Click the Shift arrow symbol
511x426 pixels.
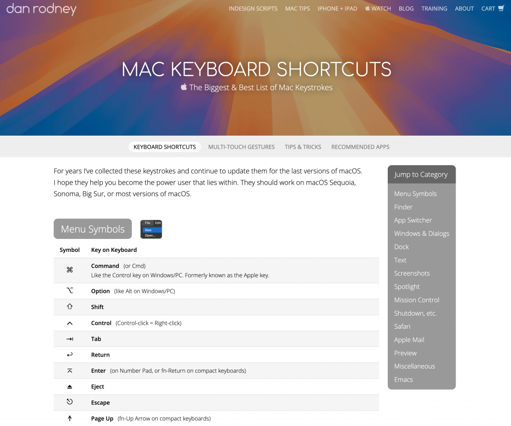click(x=69, y=307)
